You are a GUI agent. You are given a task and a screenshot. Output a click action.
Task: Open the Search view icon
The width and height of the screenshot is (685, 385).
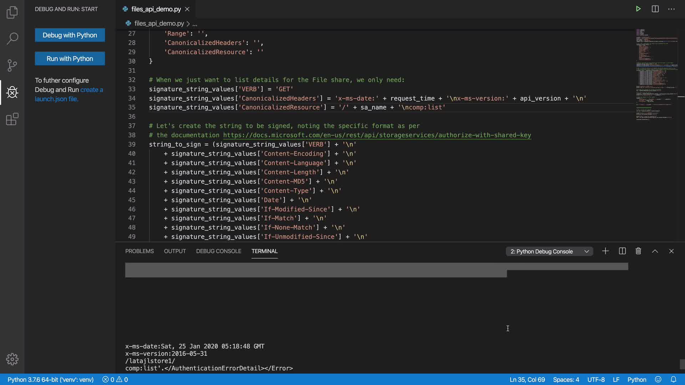coord(12,38)
